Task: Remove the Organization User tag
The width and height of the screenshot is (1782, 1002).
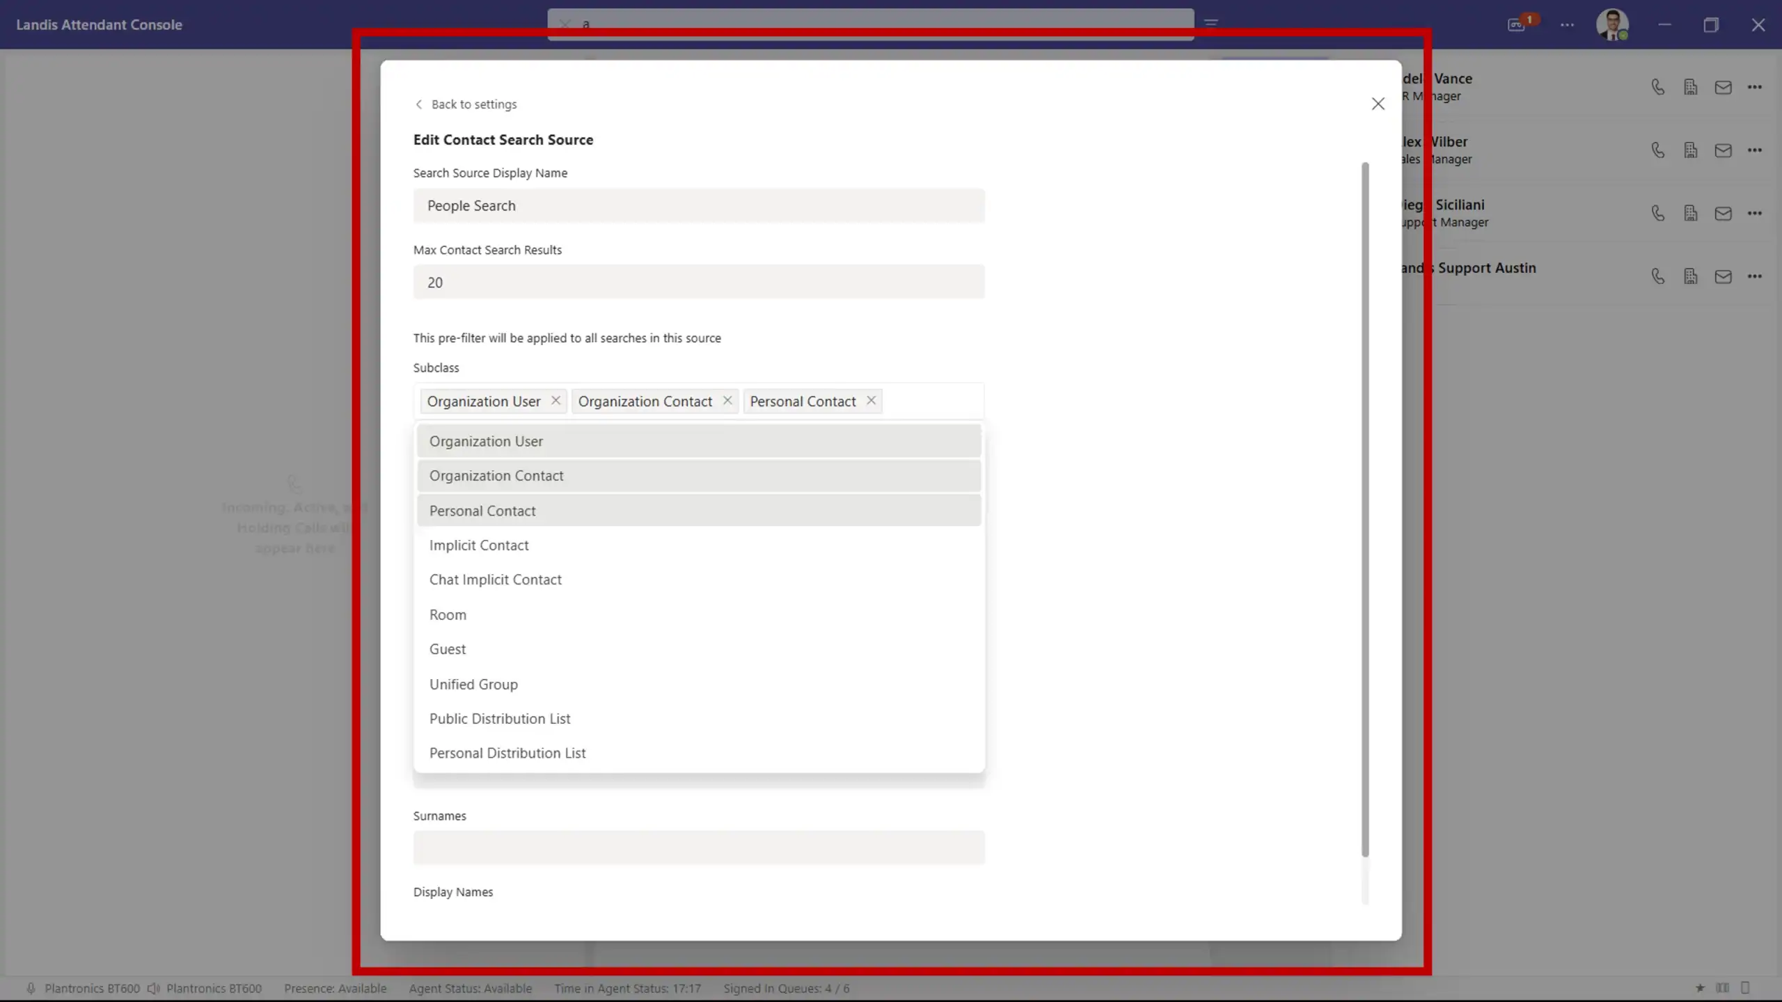Action: click(555, 401)
